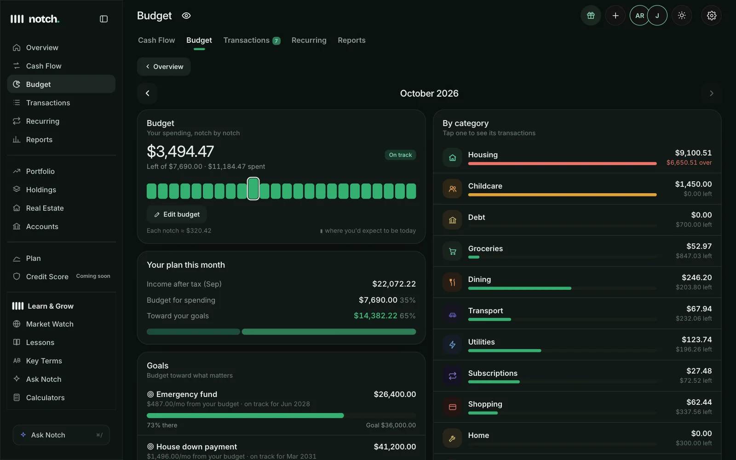
Task: Open the Shopping category row
Action: coord(577,407)
